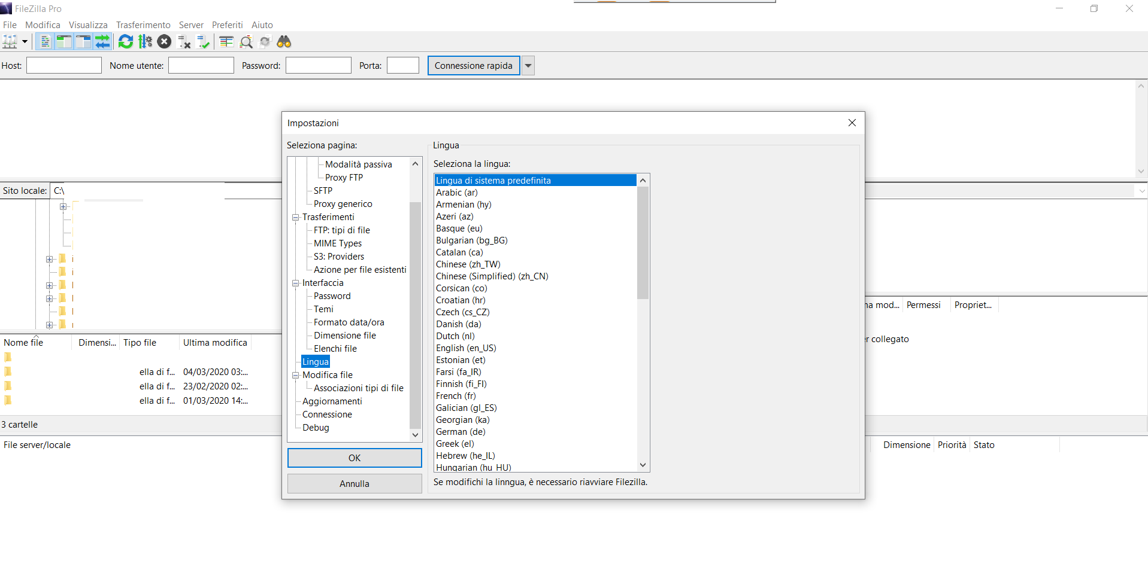The height and width of the screenshot is (579, 1148).
Task: Open the Site Manager dropdown arrow
Action: pyautogui.click(x=25, y=42)
